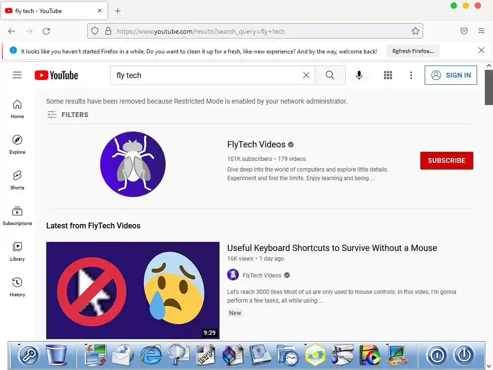Click the '101K subscribers' text
This screenshot has height=370, width=493.
click(249, 159)
